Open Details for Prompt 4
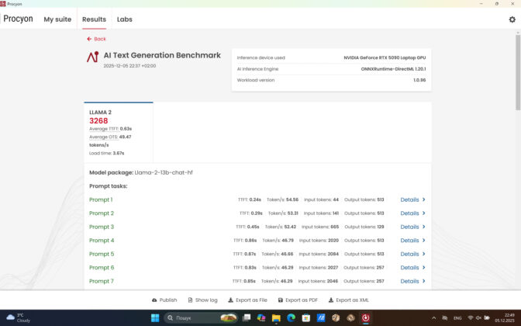Viewport: 521px width, 326px height. tap(409, 241)
